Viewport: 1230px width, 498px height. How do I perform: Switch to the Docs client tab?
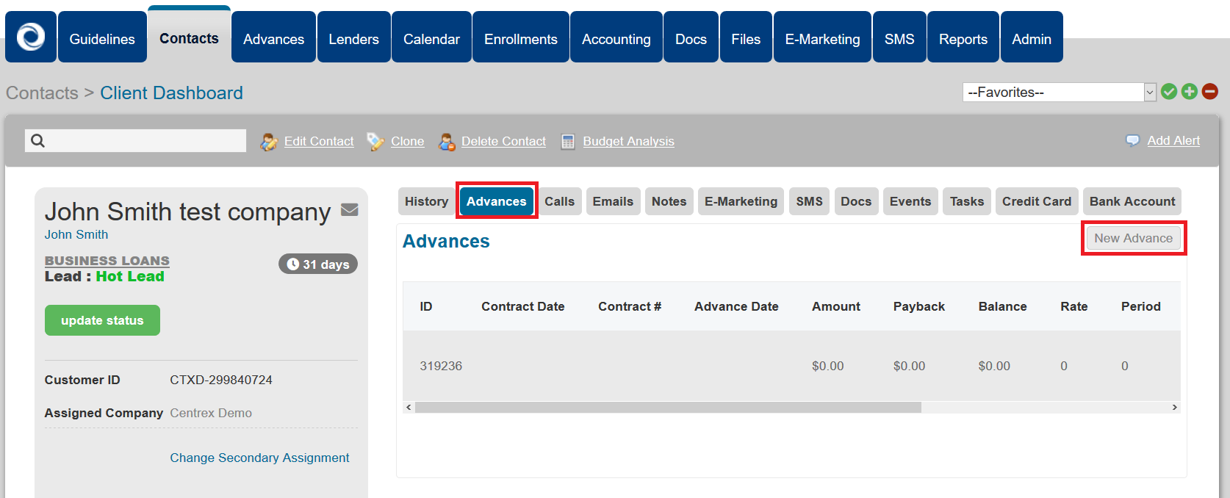(856, 201)
